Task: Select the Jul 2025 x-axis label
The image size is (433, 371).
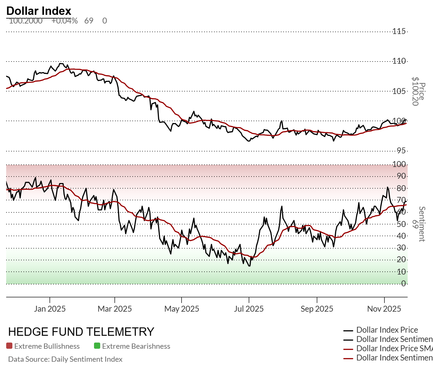Action: [249, 309]
